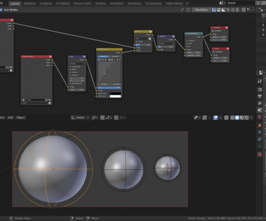Select Film like tone in RGB Curves node
The height and width of the screenshot is (221, 266).
[x=115, y=57]
